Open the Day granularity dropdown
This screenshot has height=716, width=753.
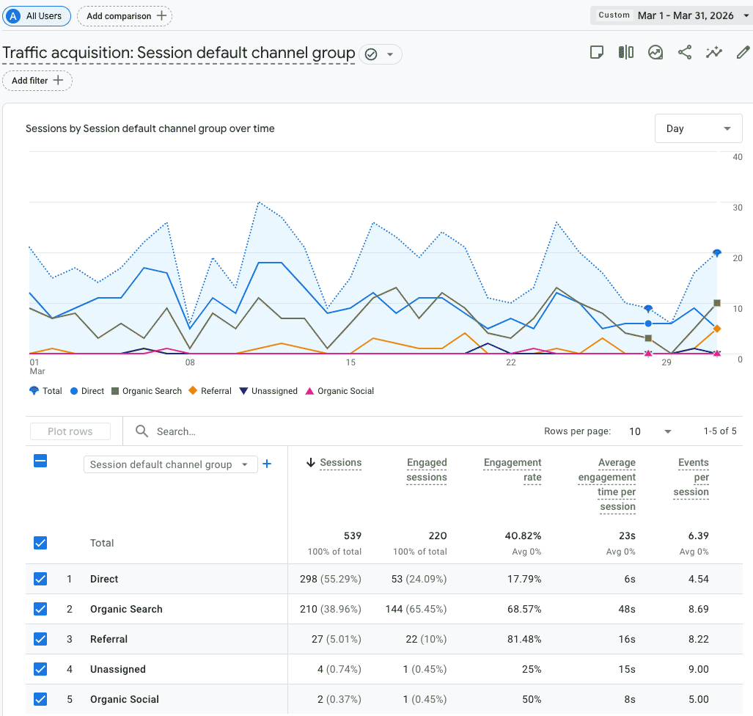pos(698,128)
